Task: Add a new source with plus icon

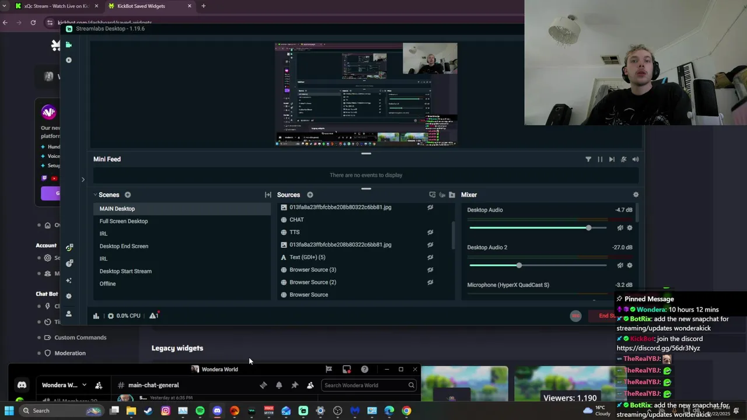Action: pos(310,195)
